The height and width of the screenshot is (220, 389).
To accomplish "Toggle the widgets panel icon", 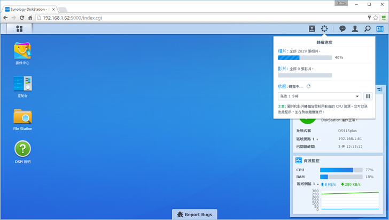I will click(x=380, y=28).
